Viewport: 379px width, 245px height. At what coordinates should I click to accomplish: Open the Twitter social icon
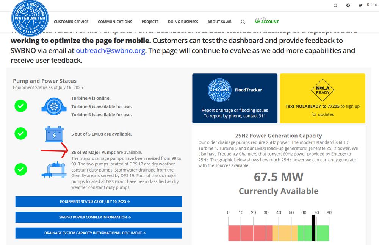pyautogui.click(x=360, y=5)
